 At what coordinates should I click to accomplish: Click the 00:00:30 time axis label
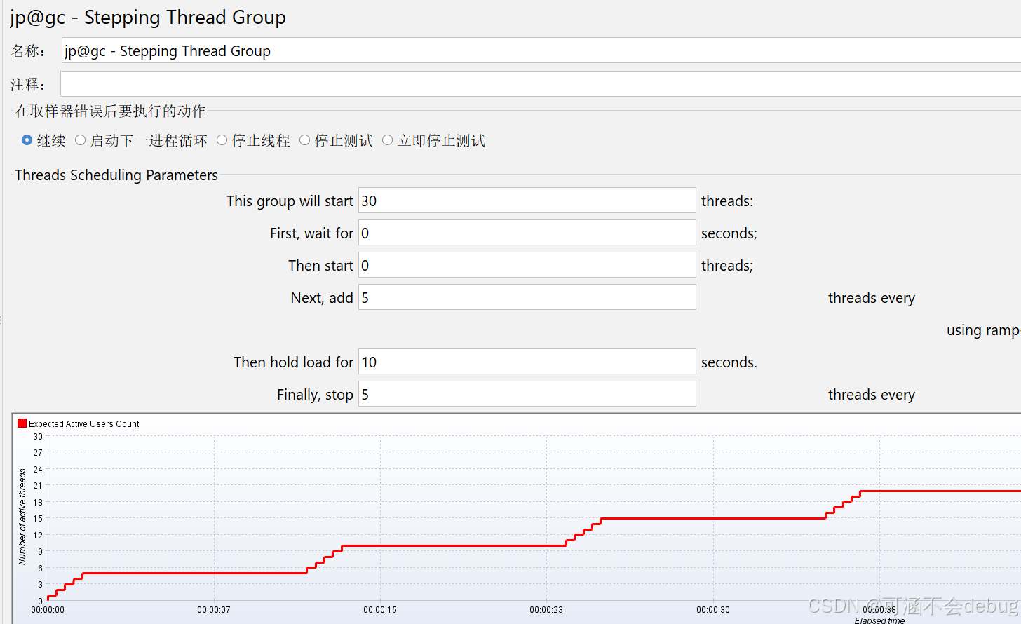(713, 610)
